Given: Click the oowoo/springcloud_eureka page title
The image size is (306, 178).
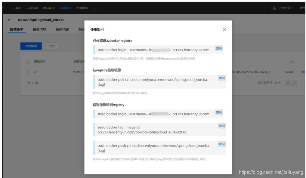Looking at the screenshot, I should click(41, 20).
